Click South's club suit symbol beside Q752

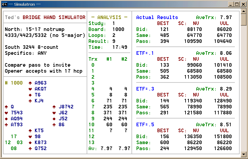pos(30,149)
